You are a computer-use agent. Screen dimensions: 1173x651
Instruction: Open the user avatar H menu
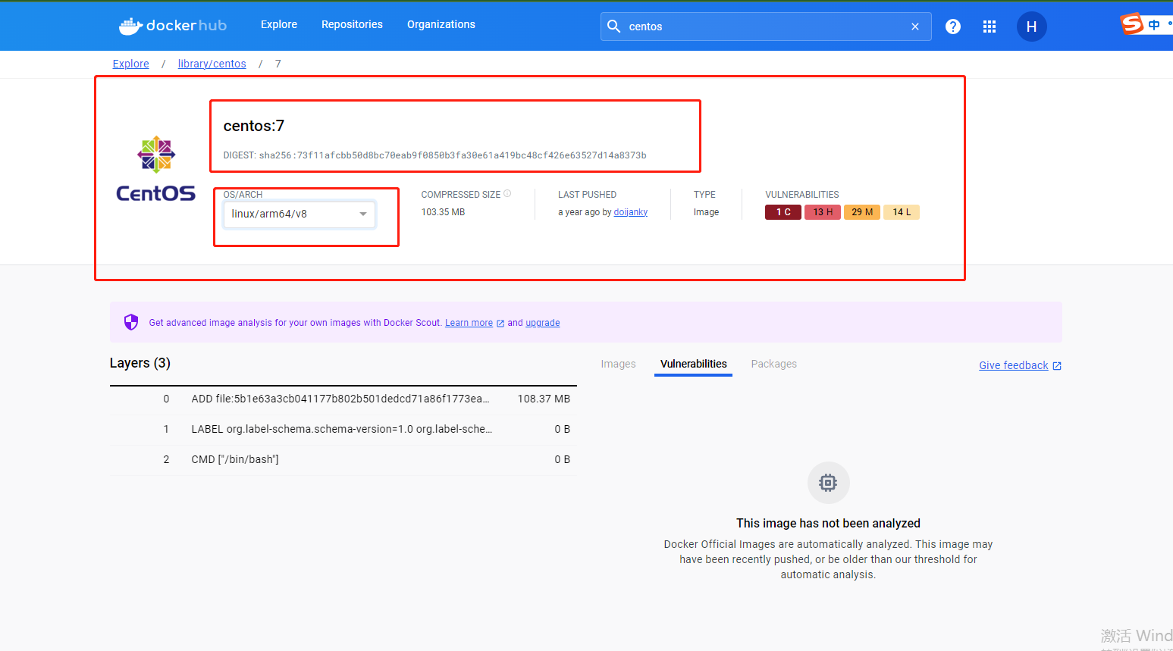pyautogui.click(x=1031, y=27)
